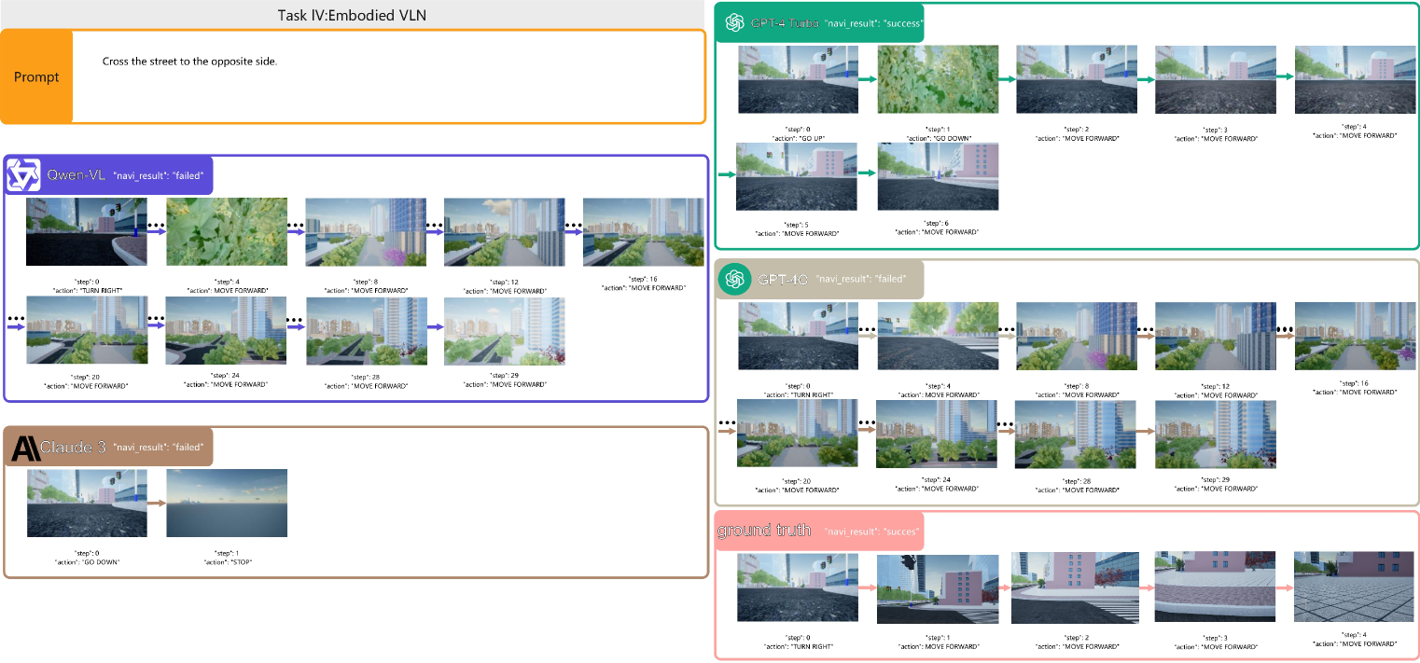Select the orange Prompt label
Viewport: 1420px width, 663px height.
point(36,77)
